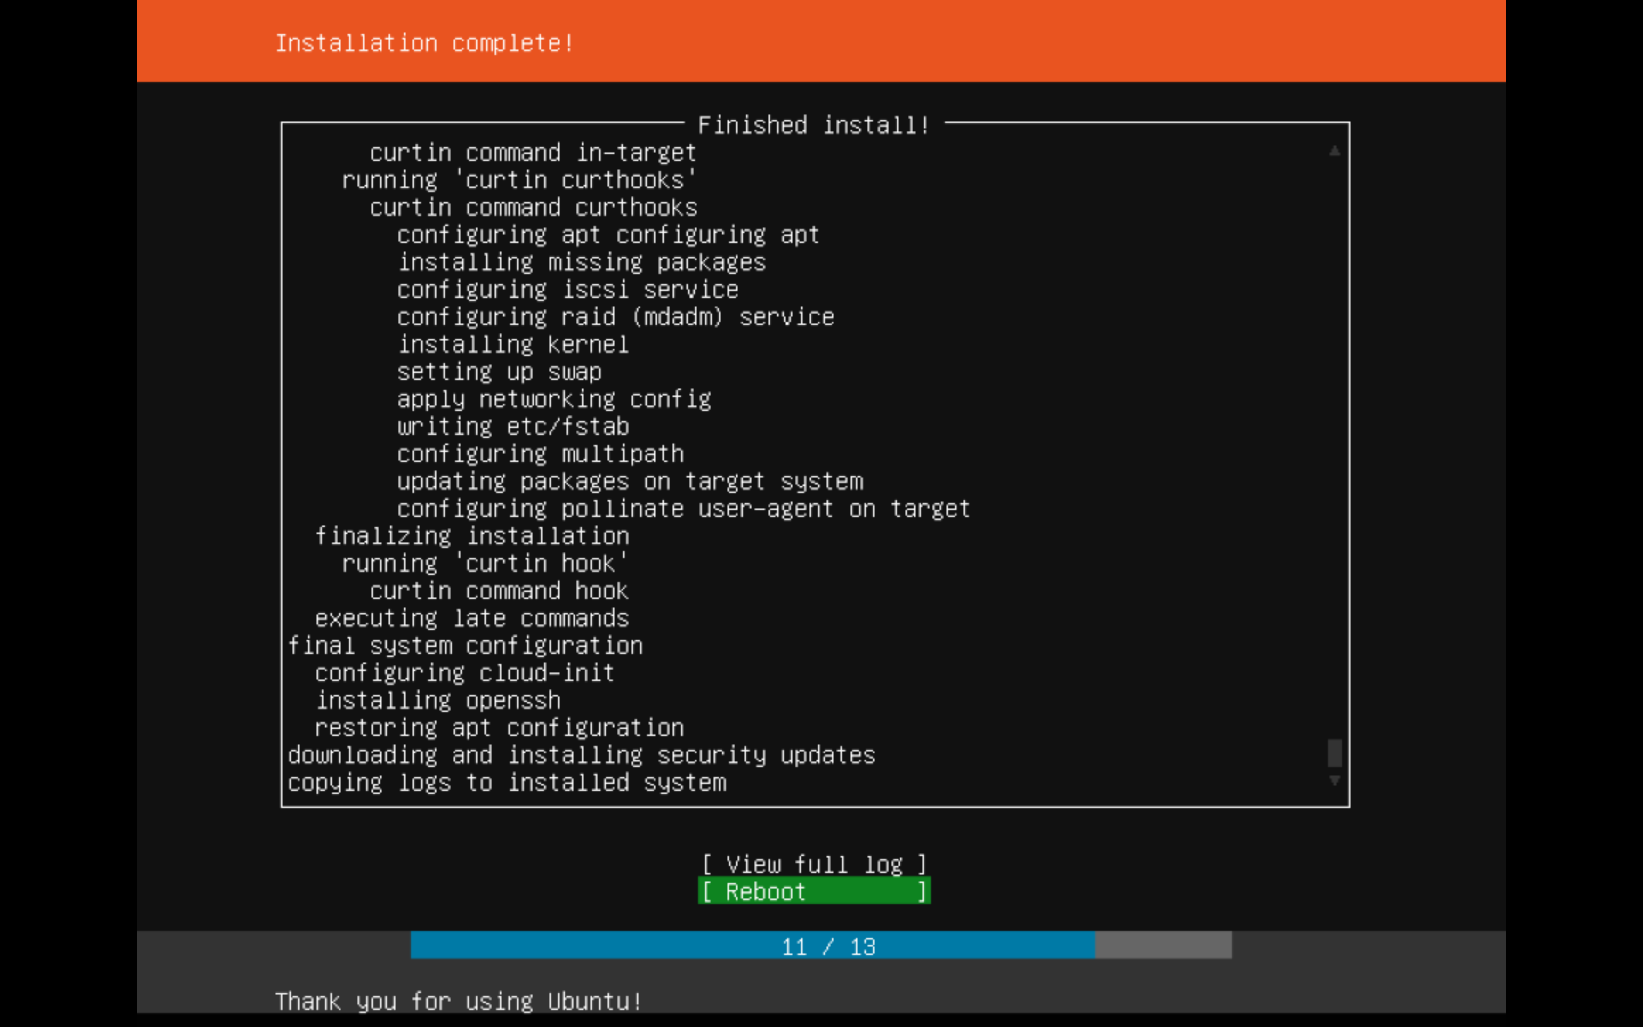Select log line 'configuring raid (mdadm) service'
The width and height of the screenshot is (1643, 1027).
click(615, 317)
